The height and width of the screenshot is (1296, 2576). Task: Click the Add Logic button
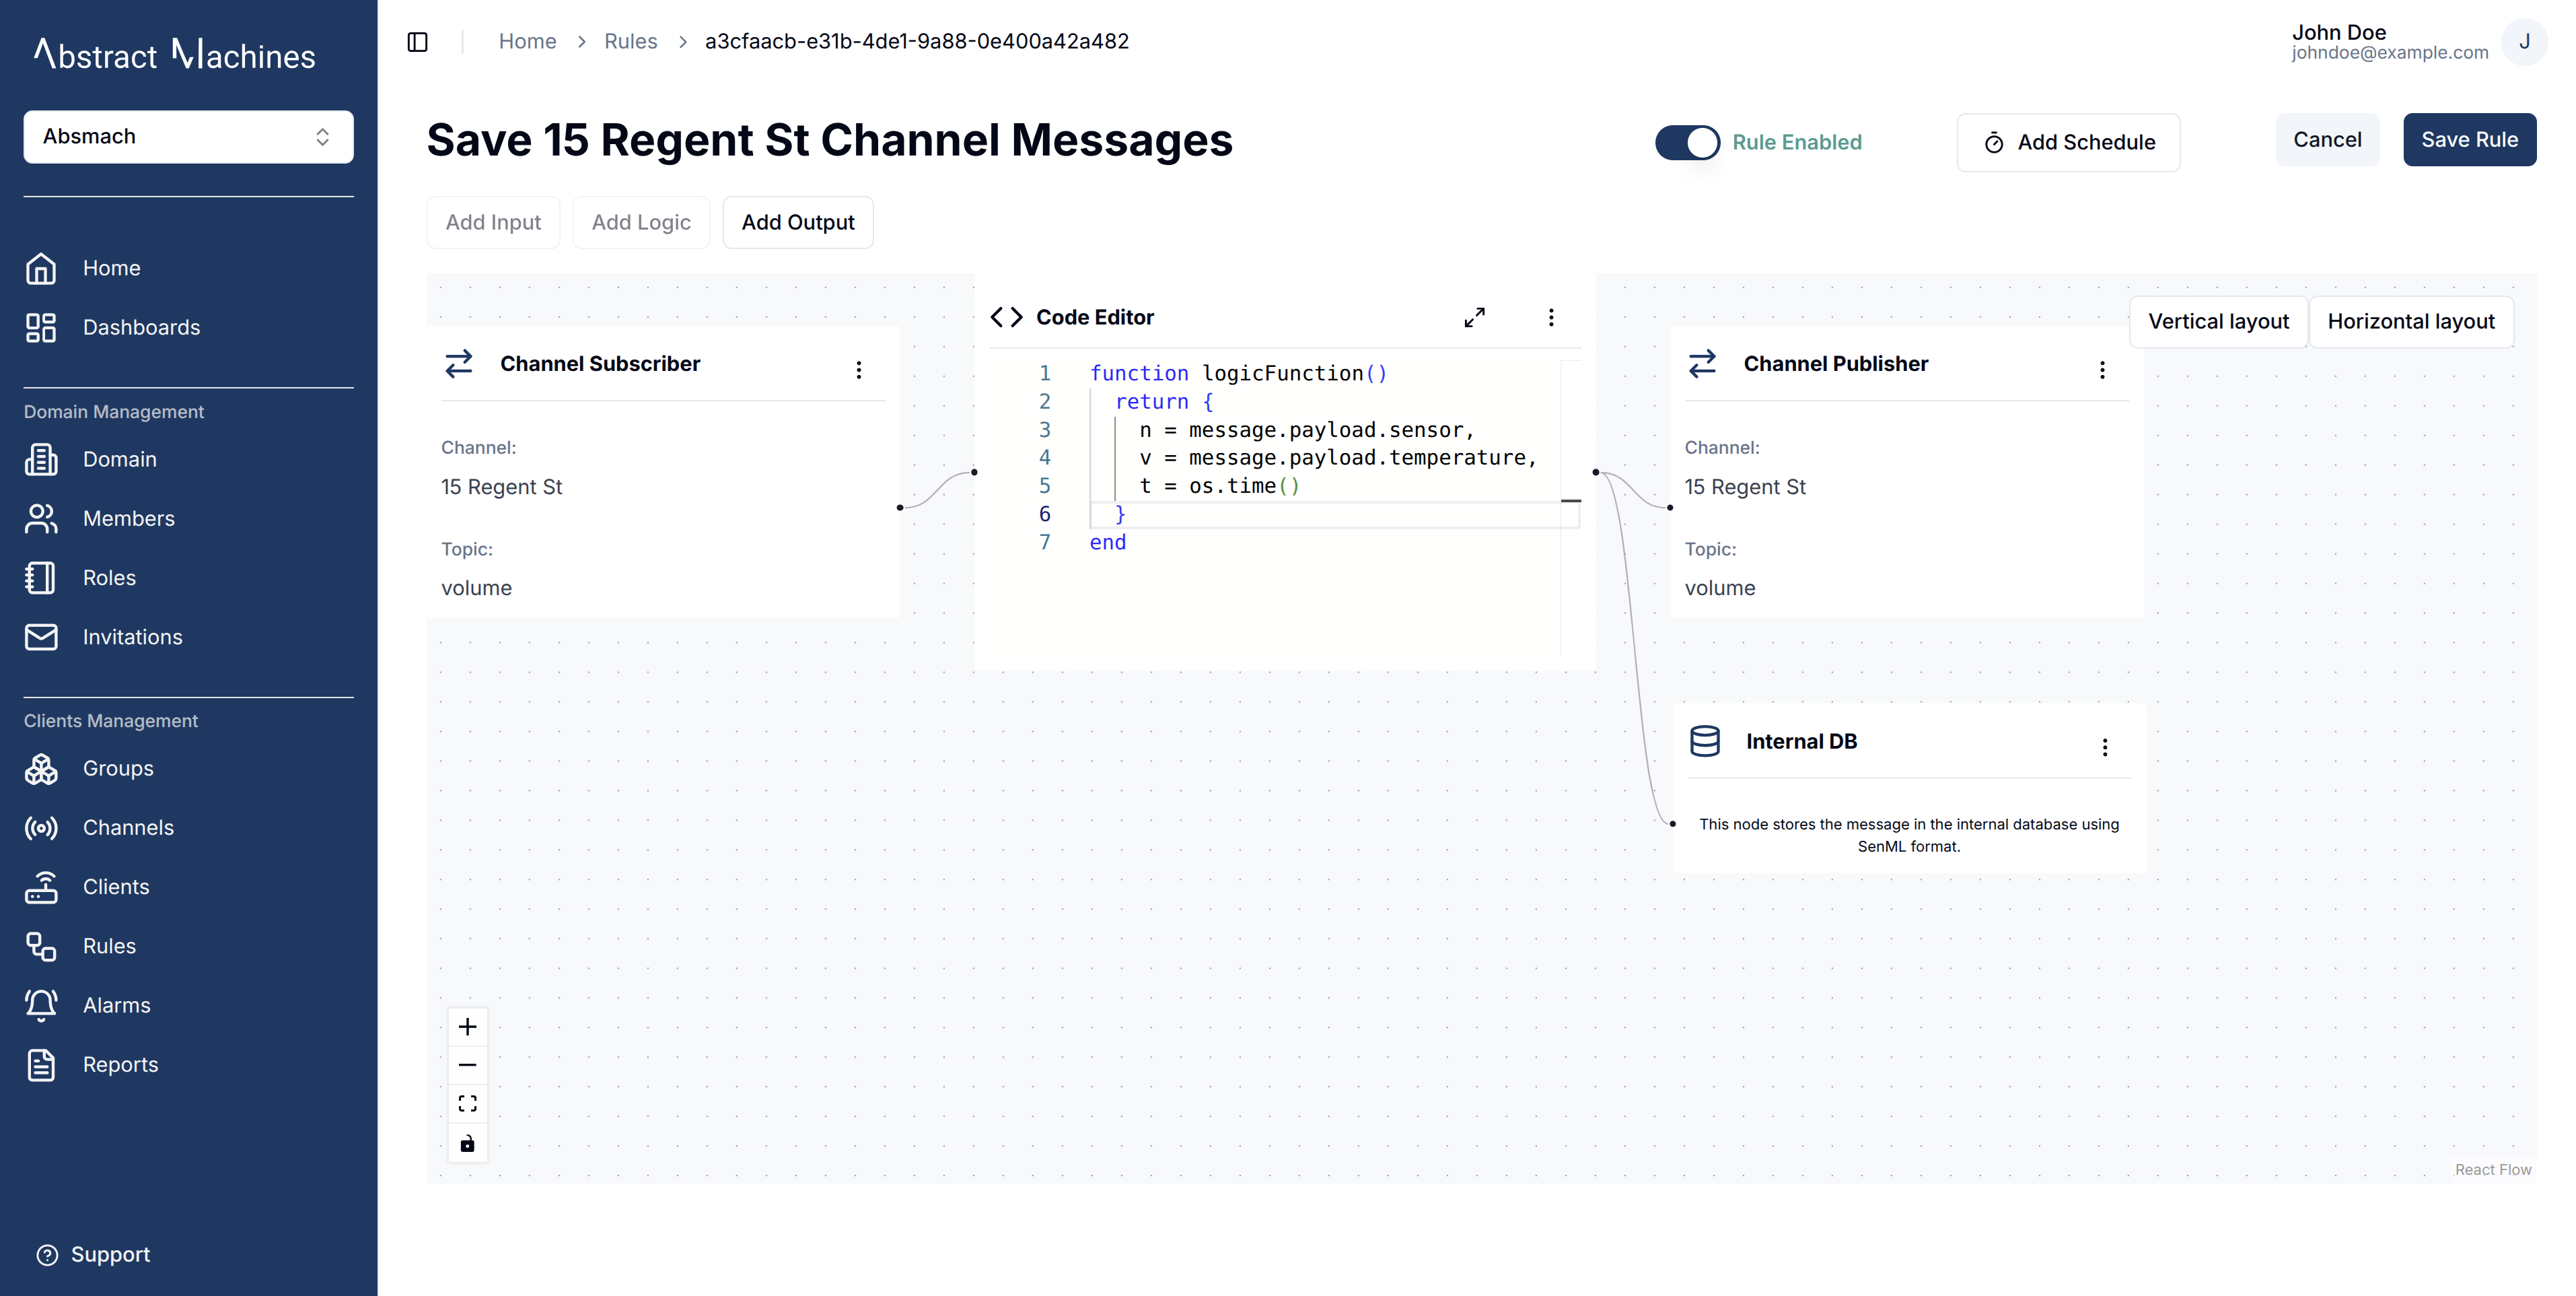click(x=641, y=222)
